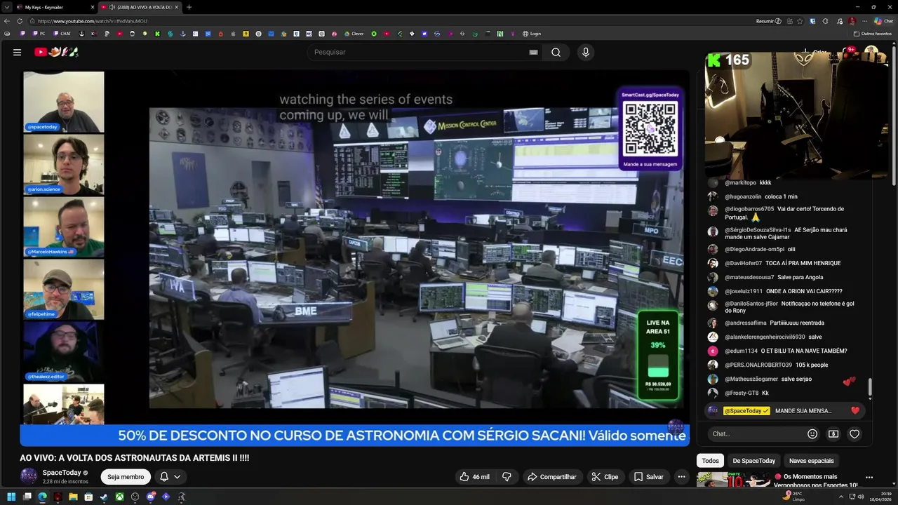Click the live chat scrollbar thumb

tap(870, 387)
